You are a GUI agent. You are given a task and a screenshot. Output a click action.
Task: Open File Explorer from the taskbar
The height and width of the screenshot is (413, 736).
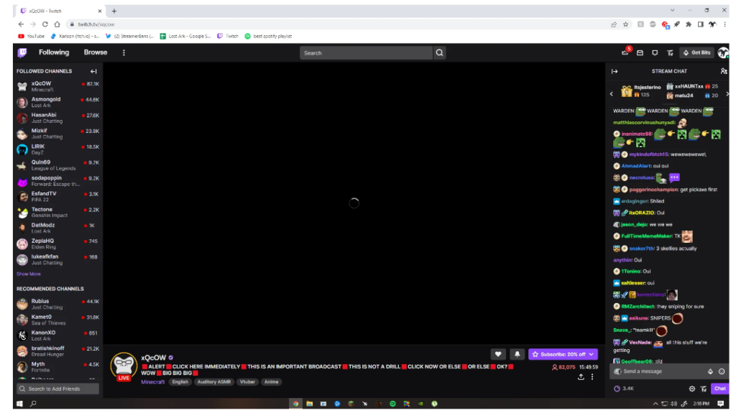pyautogui.click(x=309, y=404)
